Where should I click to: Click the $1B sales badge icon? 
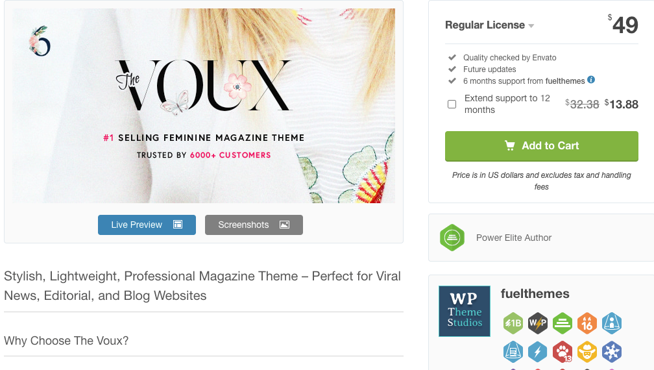tap(513, 323)
